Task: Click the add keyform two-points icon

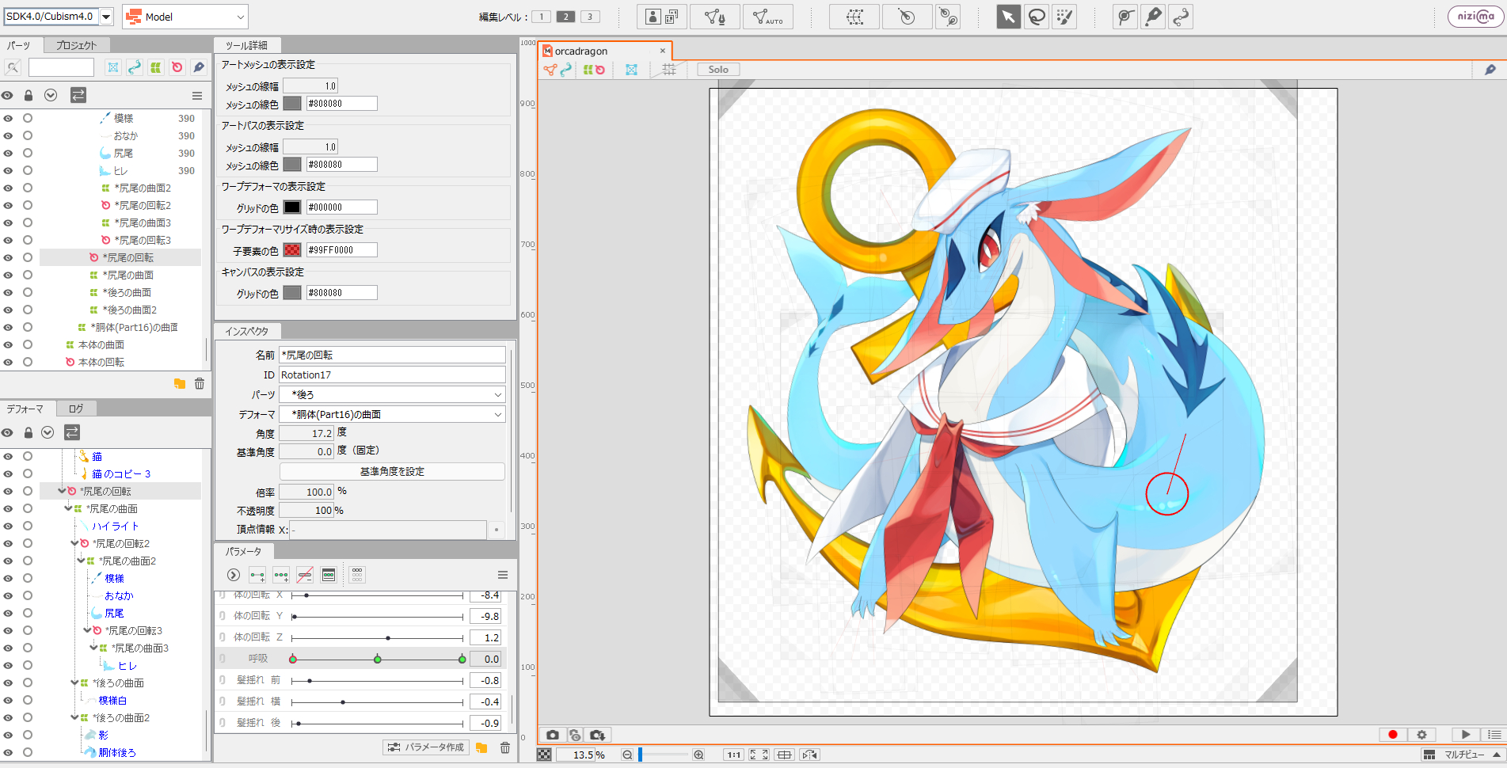Action: click(x=257, y=575)
